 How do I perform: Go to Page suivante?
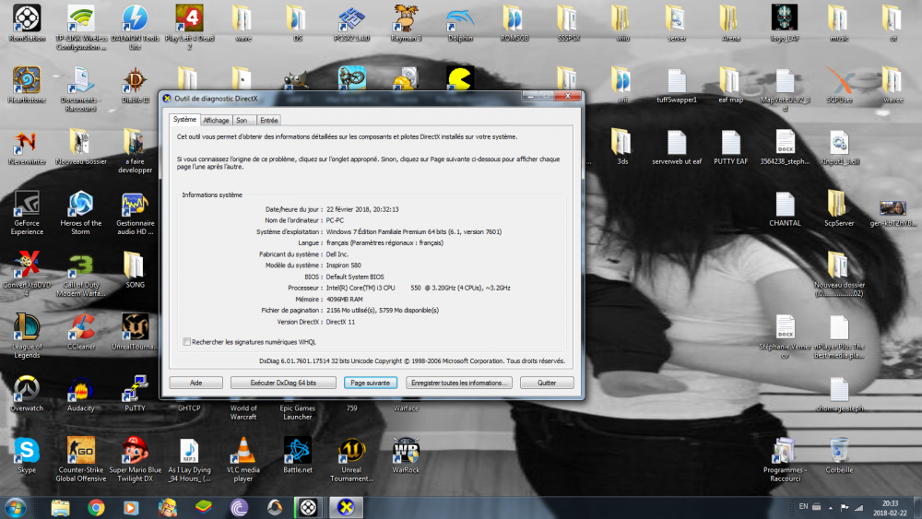(371, 383)
